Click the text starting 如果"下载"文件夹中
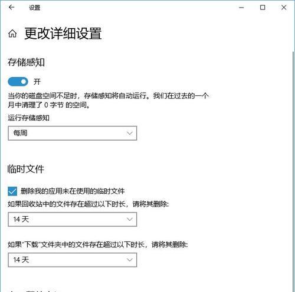 click(x=98, y=245)
